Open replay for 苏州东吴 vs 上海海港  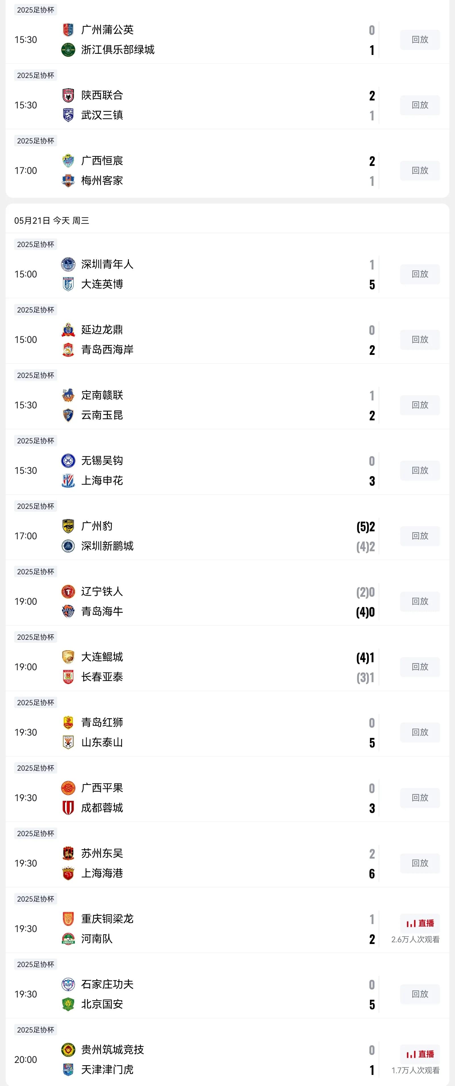420,863
